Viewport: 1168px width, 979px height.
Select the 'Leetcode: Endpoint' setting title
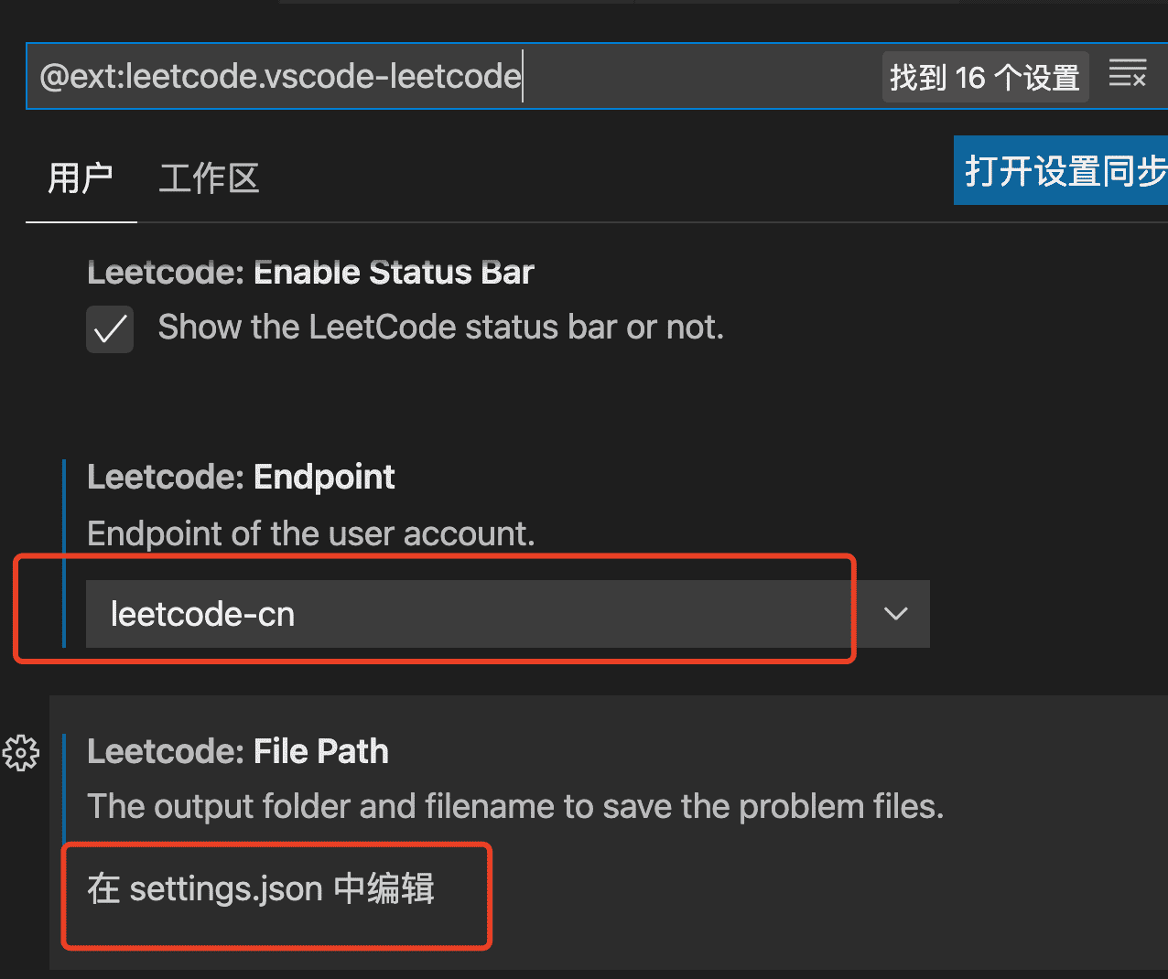pos(241,477)
